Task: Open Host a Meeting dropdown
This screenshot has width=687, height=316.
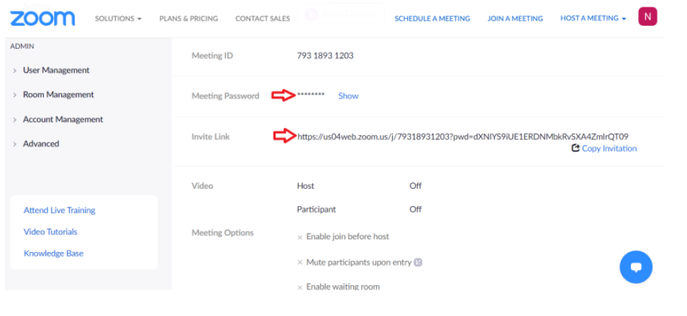Action: coord(593,19)
